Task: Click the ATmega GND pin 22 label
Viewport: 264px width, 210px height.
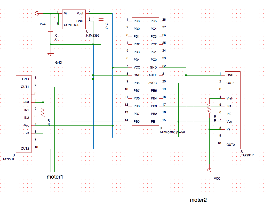Action: point(153,68)
